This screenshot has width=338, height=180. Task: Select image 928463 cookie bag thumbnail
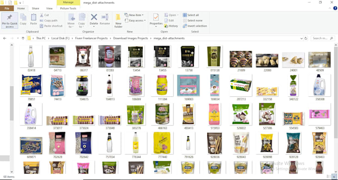(x=320, y=143)
